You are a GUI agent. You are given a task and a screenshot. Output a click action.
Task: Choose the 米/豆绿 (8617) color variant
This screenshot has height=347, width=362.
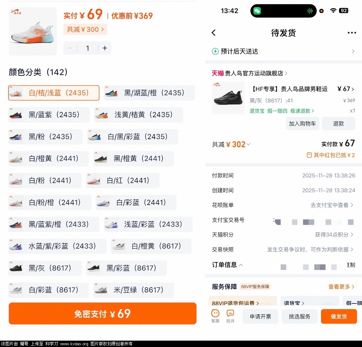(x=134, y=290)
